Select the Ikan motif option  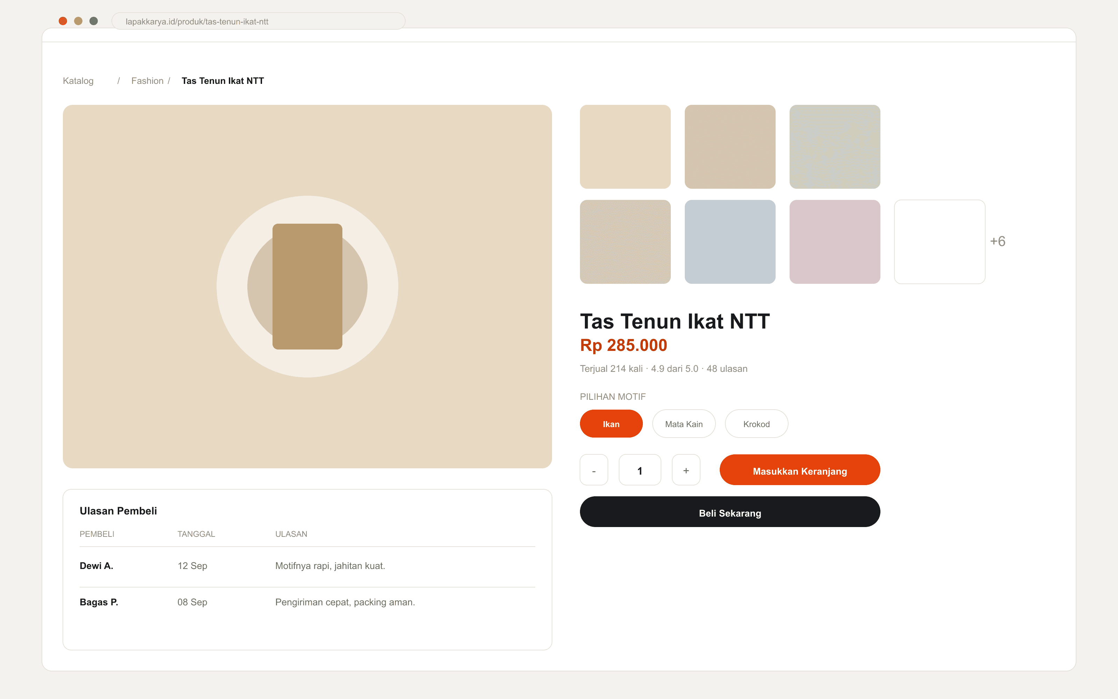pos(611,424)
